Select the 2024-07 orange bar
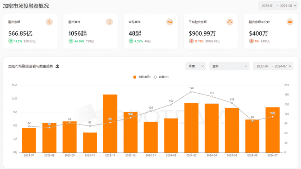Viewport: 301px width, 169px height. coord(273,130)
